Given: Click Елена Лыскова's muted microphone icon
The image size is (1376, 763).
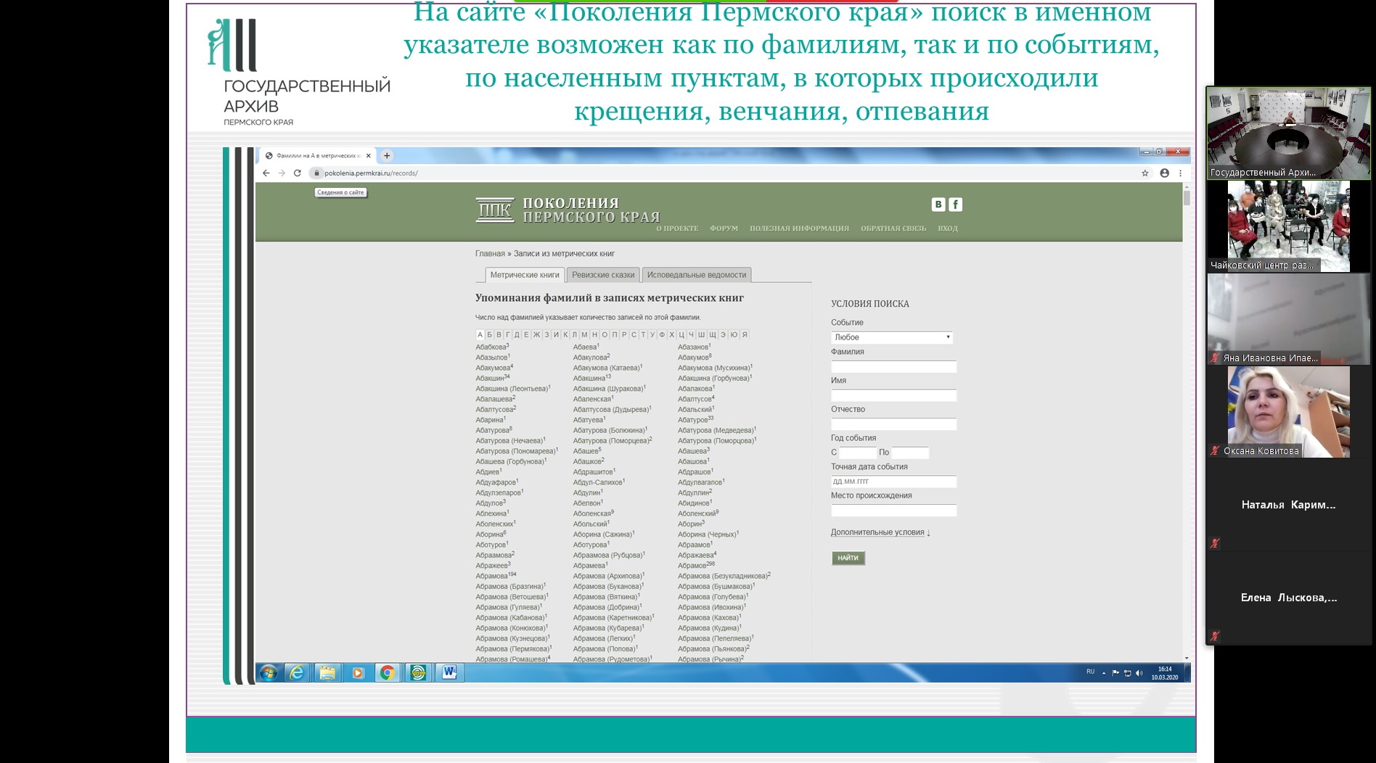Looking at the screenshot, I should [x=1215, y=636].
